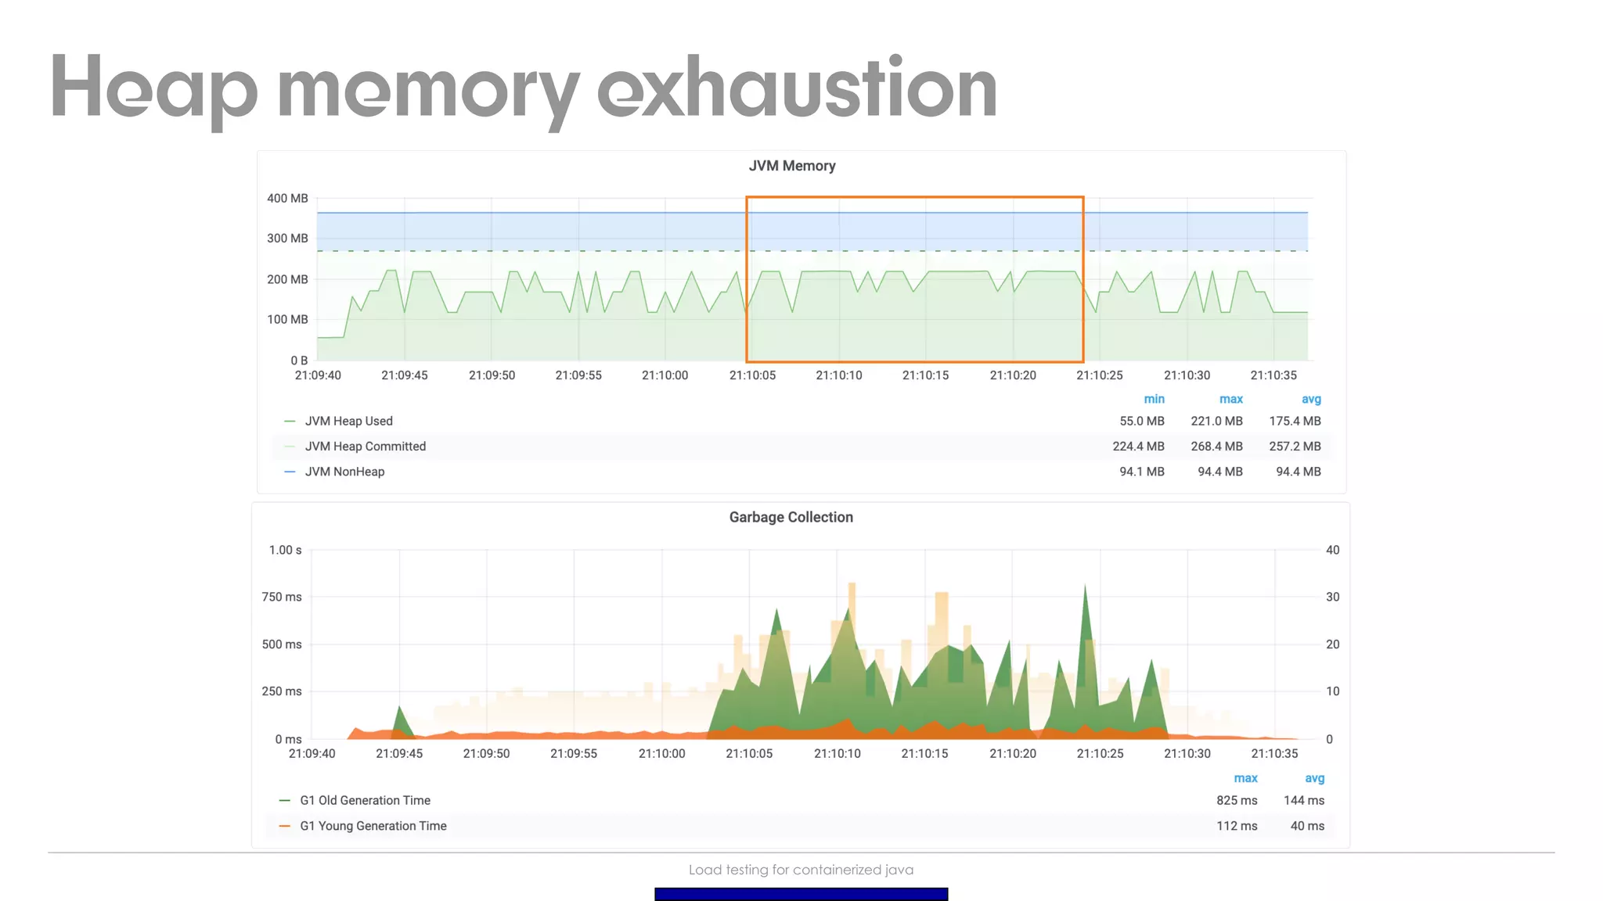Screen dimensions: 1603x901
Task: Select the 94.1 MB NonHeap min value
Action: click(1142, 472)
